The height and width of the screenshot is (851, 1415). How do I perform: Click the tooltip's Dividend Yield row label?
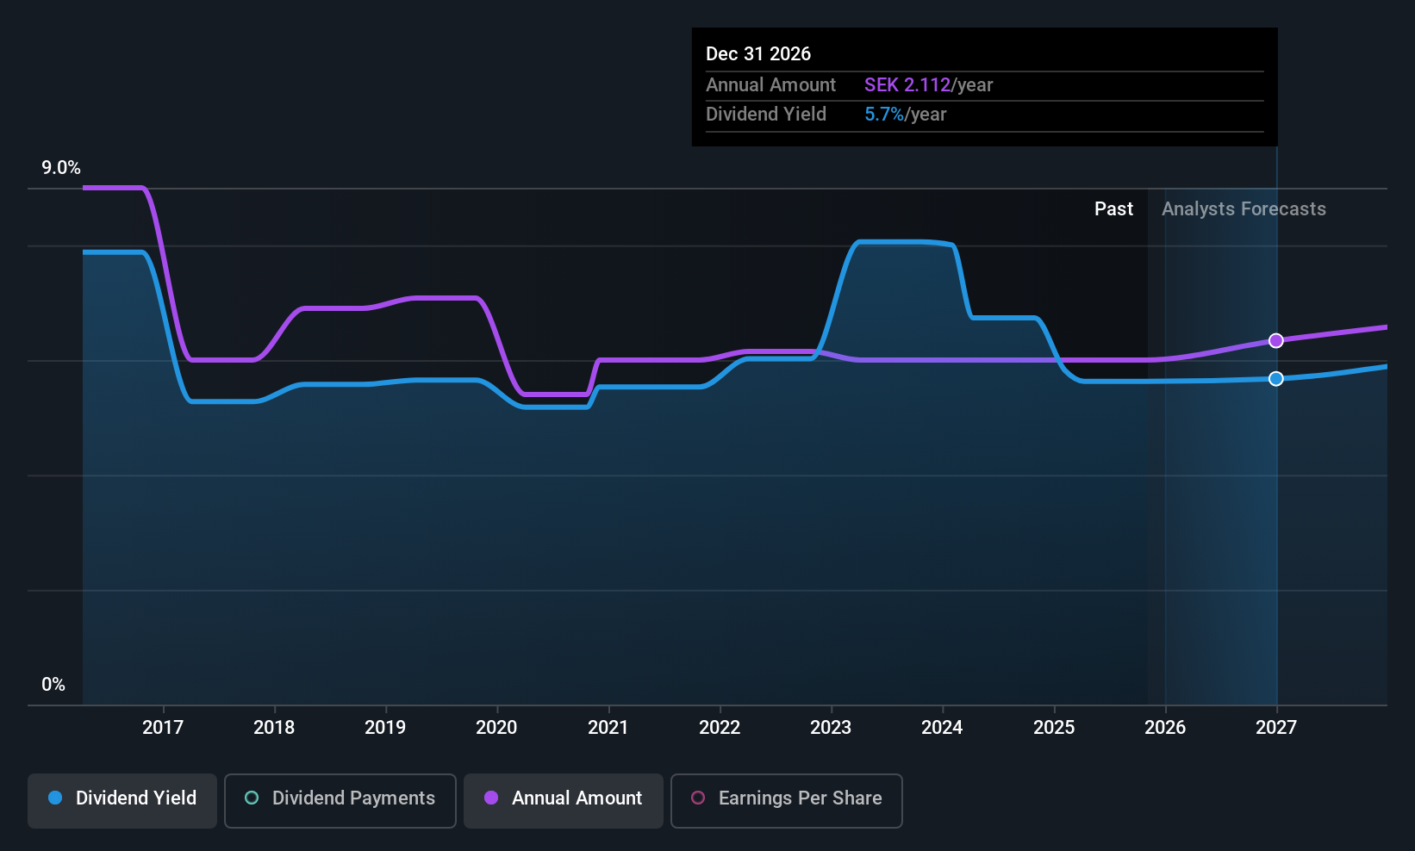tap(766, 115)
